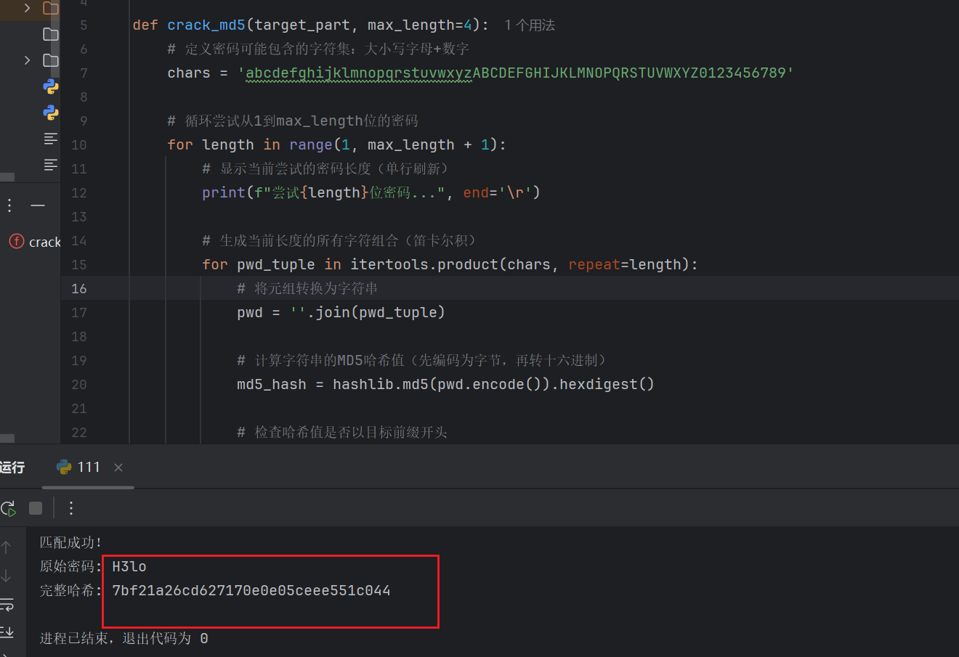Screen dimensions: 959x657
Task: Close the 111 run tab
Action: coord(118,468)
